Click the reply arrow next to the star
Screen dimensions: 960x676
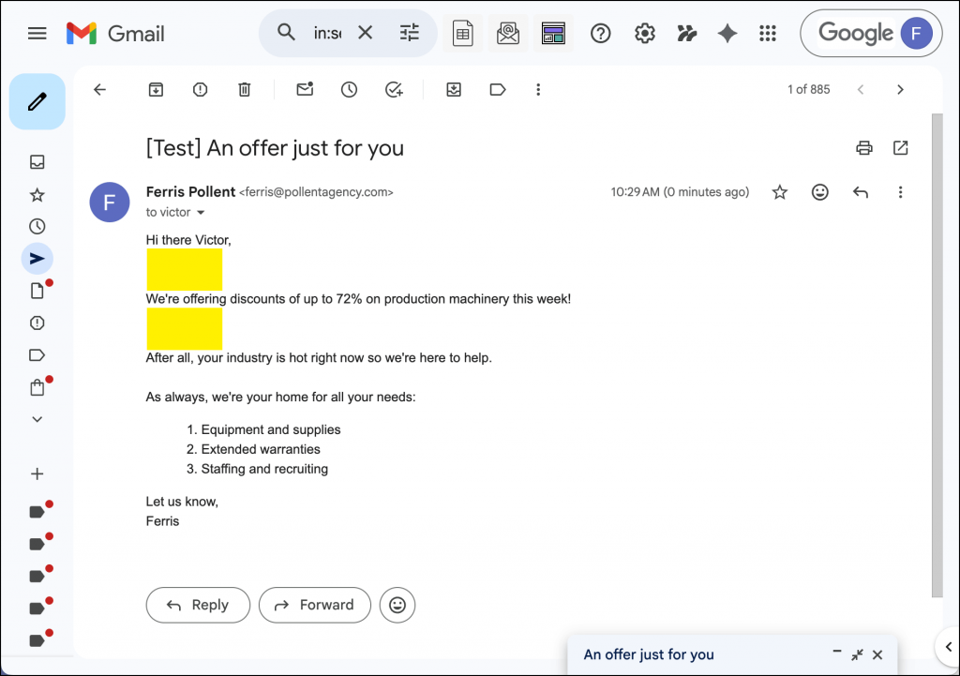(x=861, y=192)
